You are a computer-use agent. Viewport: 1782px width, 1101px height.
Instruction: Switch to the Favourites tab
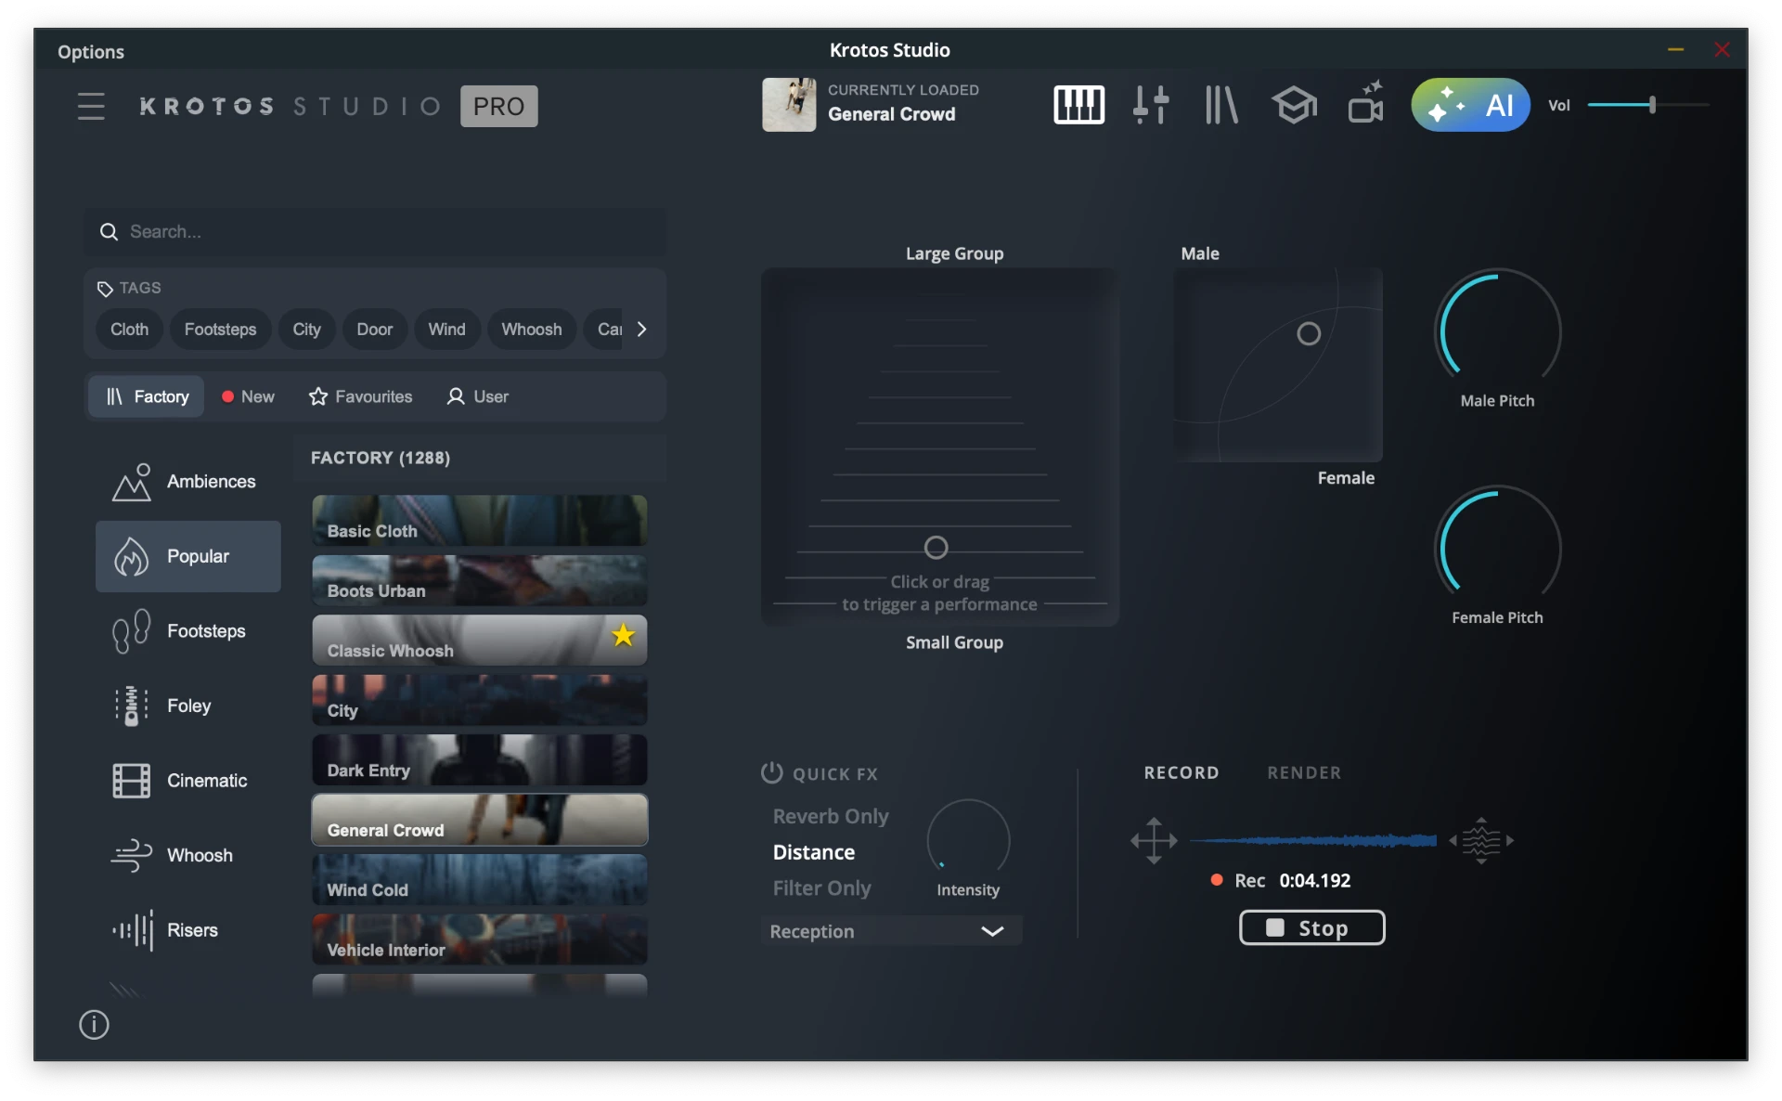(x=360, y=396)
